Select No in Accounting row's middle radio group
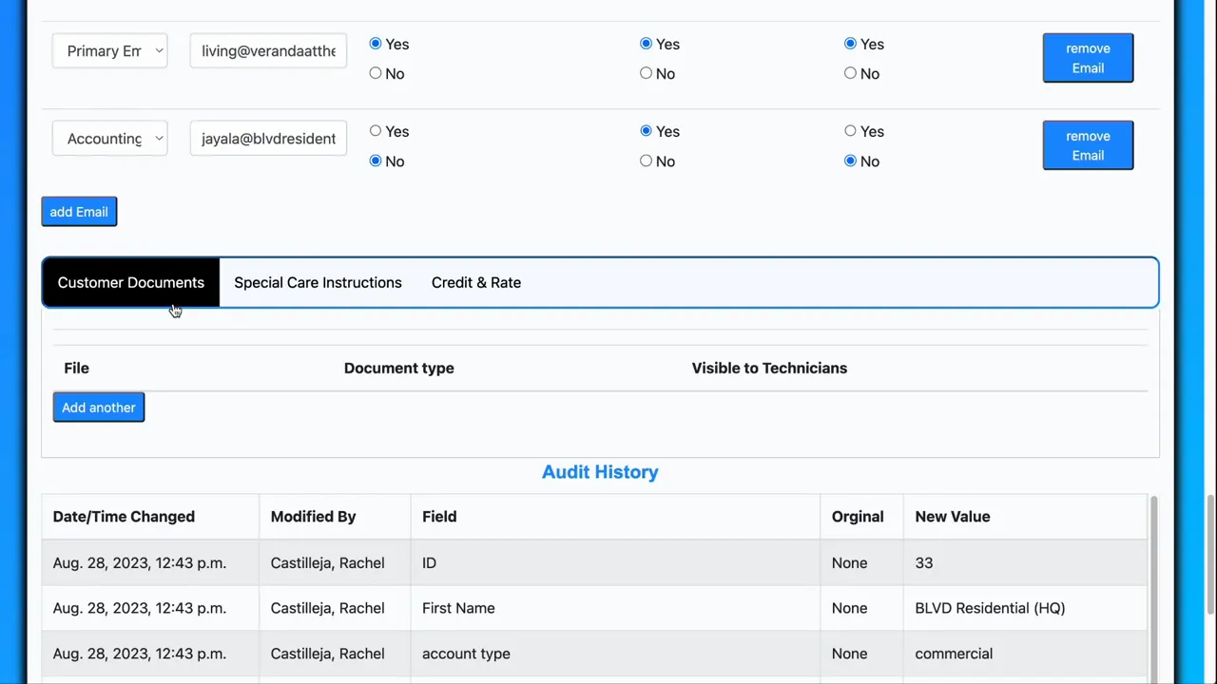The height and width of the screenshot is (684, 1217). click(647, 161)
